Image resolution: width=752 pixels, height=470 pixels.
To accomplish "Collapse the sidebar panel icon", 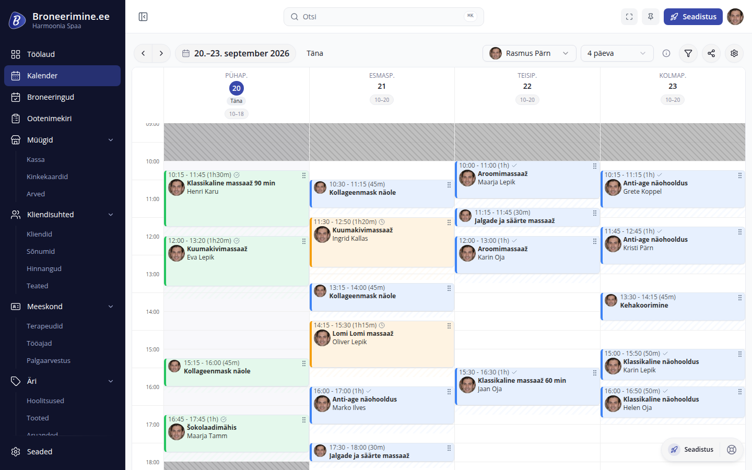I will tap(143, 17).
